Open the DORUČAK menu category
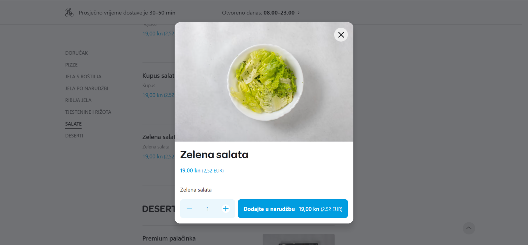528x245 pixels. (77, 53)
